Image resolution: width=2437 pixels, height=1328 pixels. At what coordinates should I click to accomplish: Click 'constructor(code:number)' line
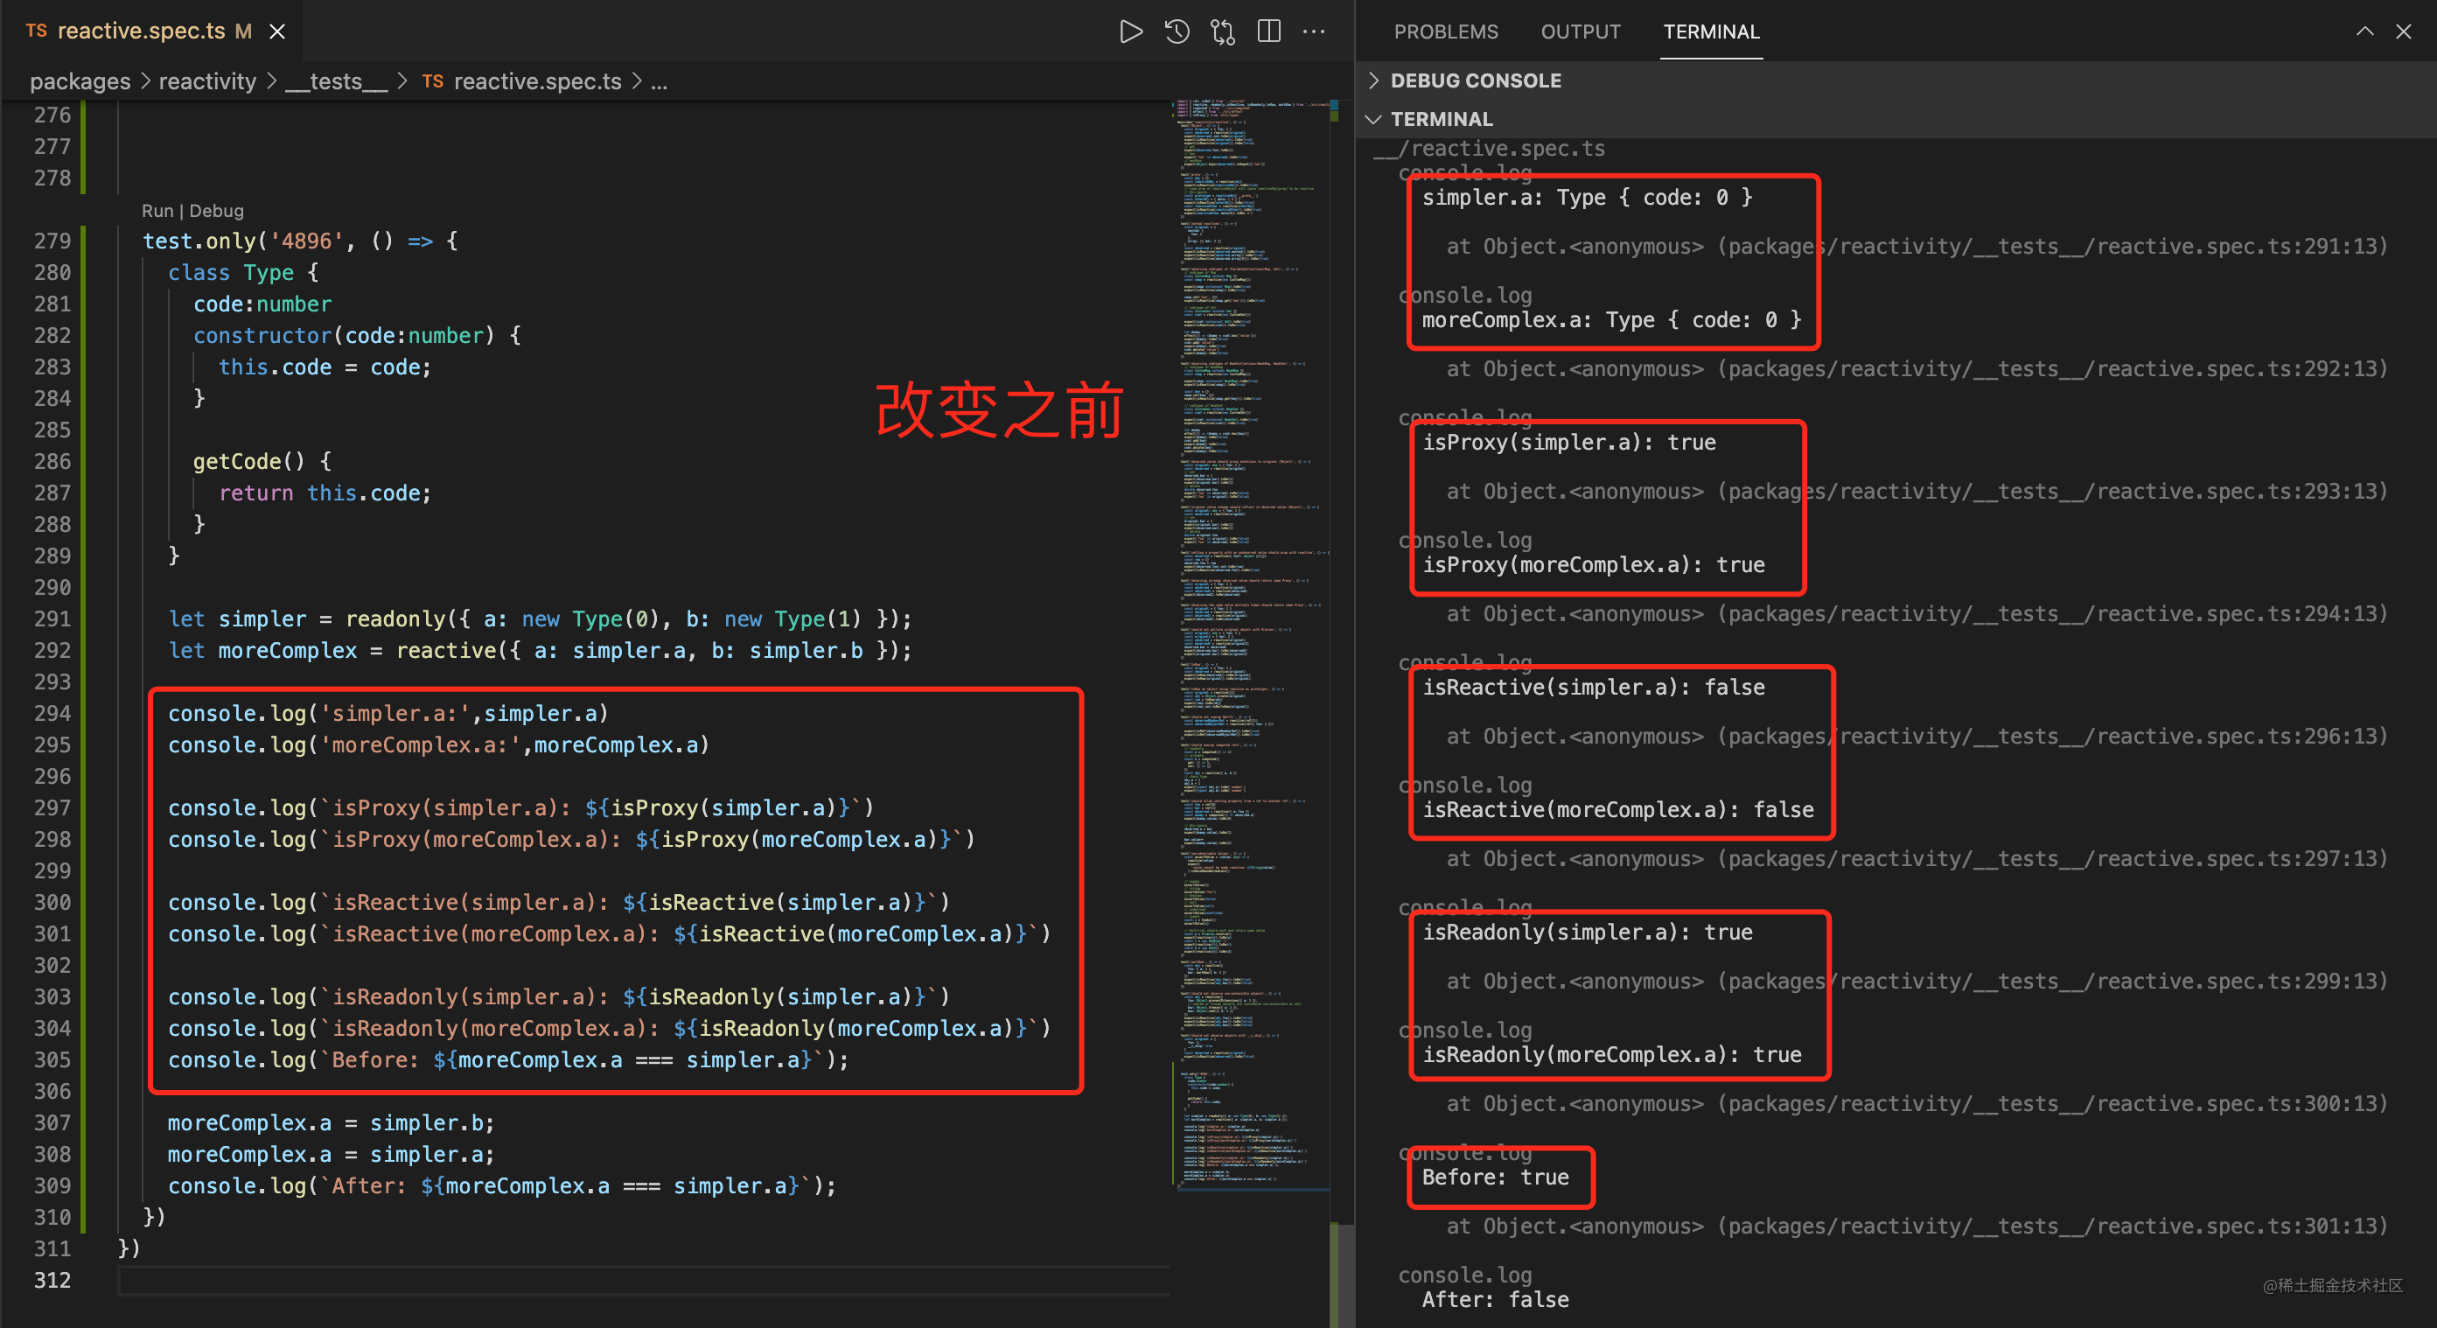357,335
